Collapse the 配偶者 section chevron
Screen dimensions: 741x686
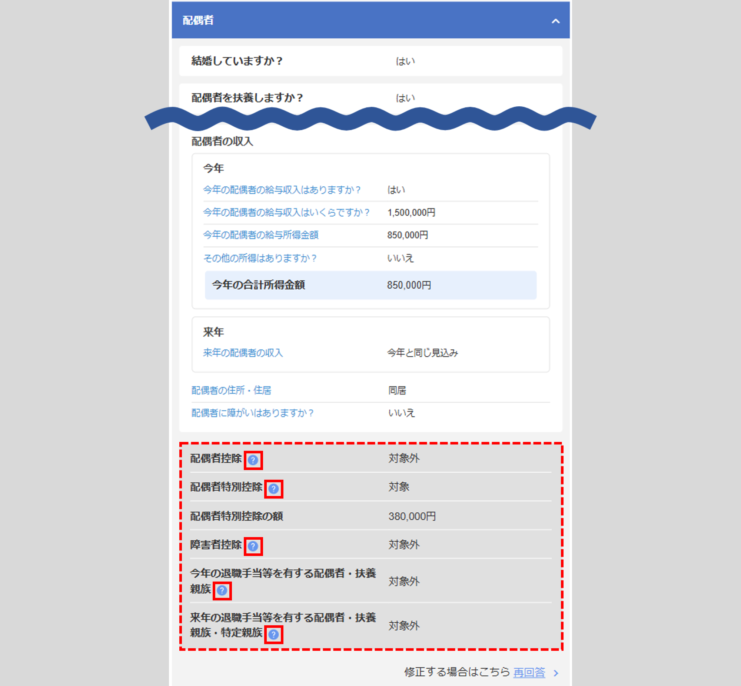[x=555, y=21]
